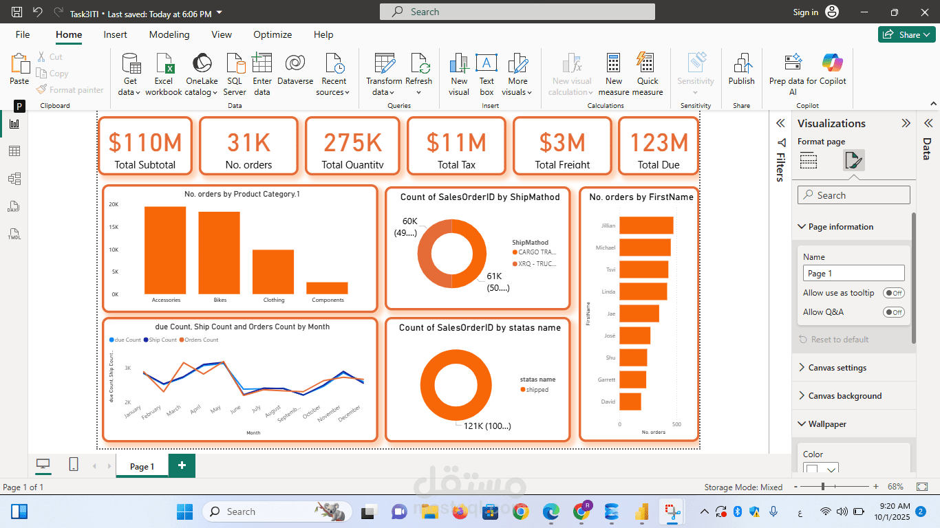940x528 pixels.
Task: Open Model view in left sidebar
Action: point(14,179)
